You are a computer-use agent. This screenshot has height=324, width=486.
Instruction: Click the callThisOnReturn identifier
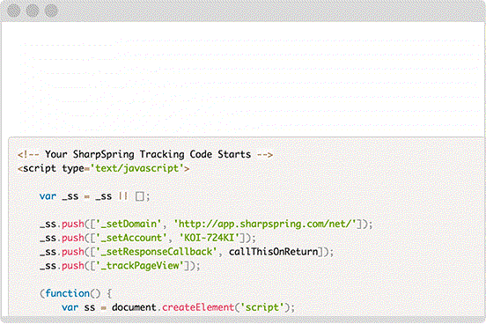coord(274,252)
